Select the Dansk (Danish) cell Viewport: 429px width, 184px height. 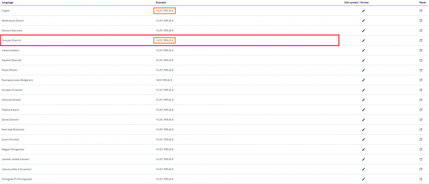(10, 120)
